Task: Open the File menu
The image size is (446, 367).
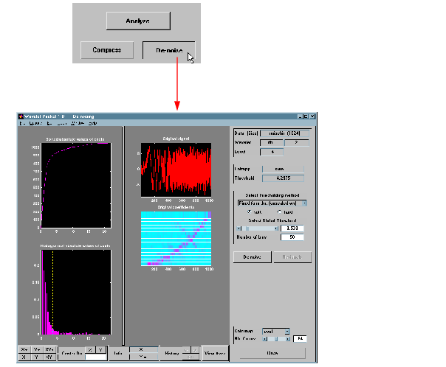Action: (x=21, y=123)
